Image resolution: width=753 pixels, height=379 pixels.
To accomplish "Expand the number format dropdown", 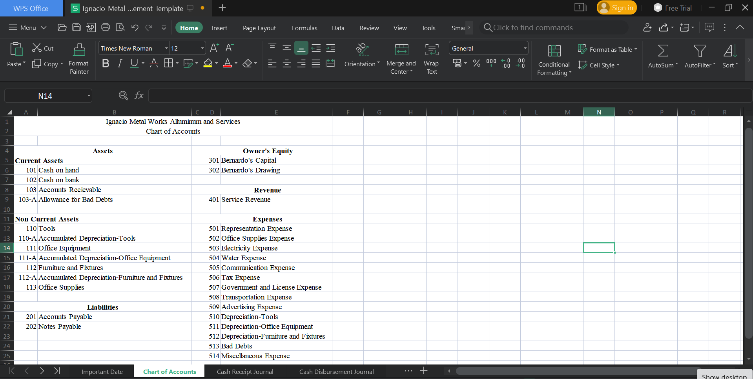I will pos(525,48).
